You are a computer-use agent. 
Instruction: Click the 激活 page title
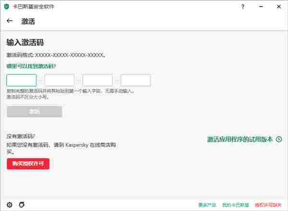28,21
